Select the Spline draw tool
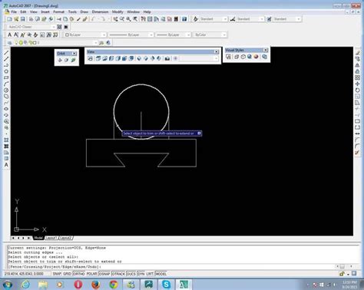 pyautogui.click(x=6, y=103)
